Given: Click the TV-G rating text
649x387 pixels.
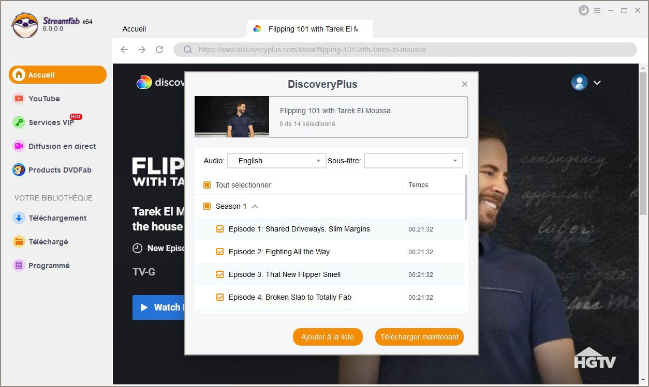Looking at the screenshot, I should 144,272.
